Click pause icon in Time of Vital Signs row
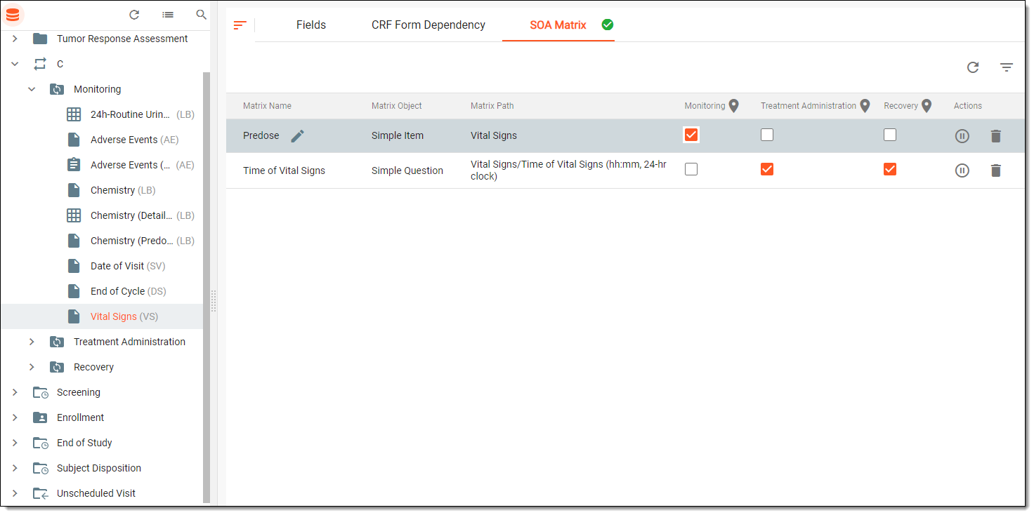Viewport: 1034px width, 515px height. click(x=962, y=170)
